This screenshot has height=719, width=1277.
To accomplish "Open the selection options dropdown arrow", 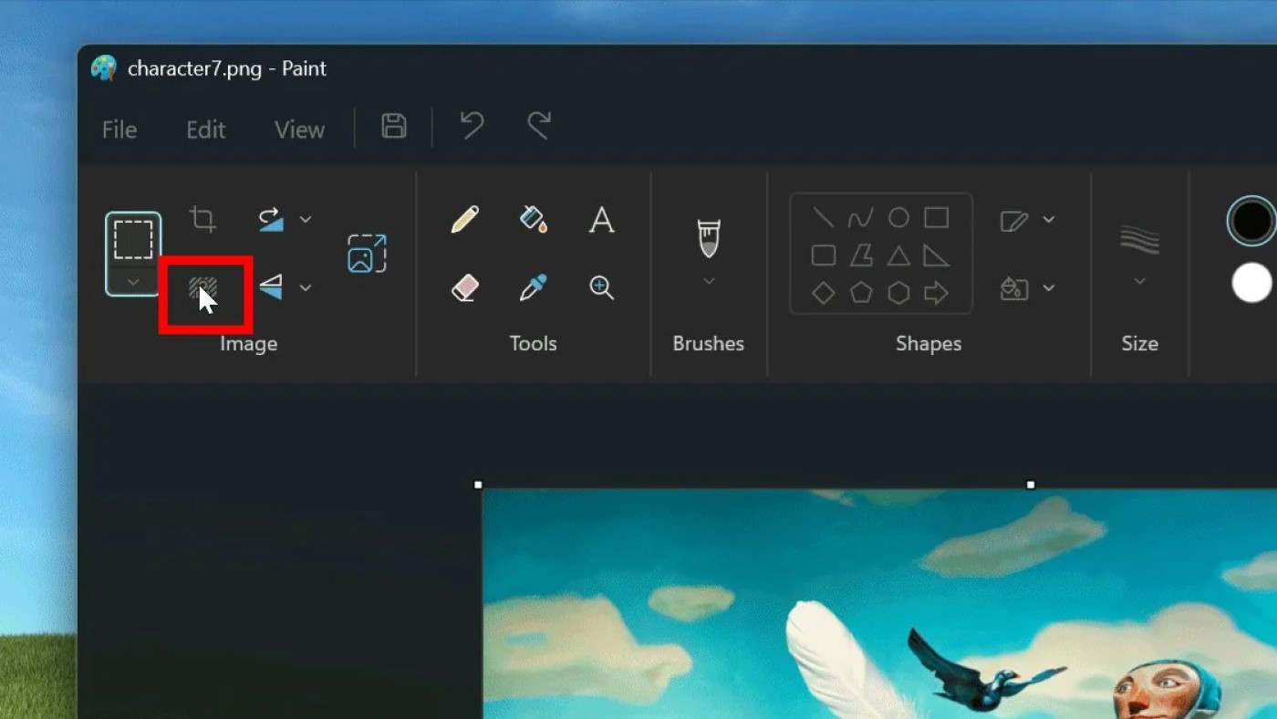I will click(x=133, y=282).
